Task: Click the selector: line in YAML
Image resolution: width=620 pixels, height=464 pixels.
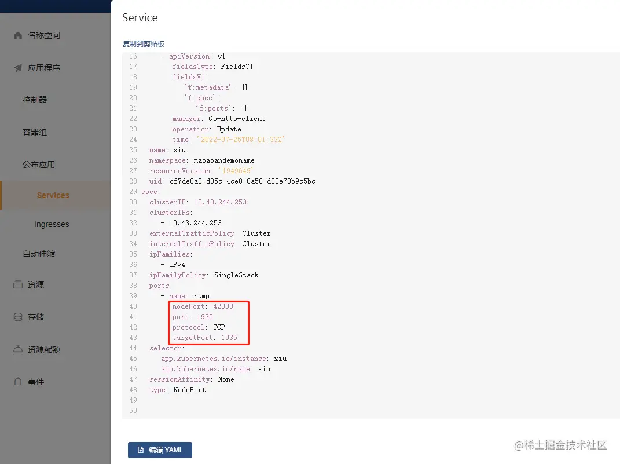Action: (167, 348)
